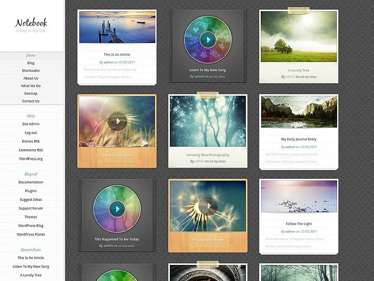The height and width of the screenshot is (281, 374).
Task: Click the Log out link
Action: click(x=31, y=133)
